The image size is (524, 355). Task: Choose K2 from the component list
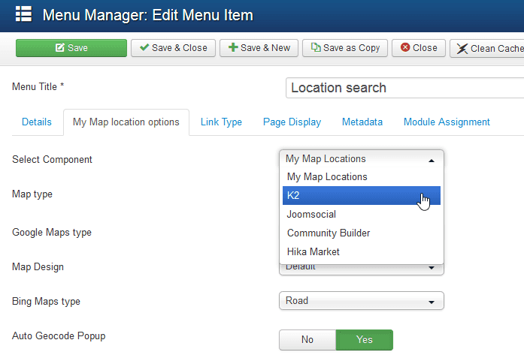(x=361, y=196)
